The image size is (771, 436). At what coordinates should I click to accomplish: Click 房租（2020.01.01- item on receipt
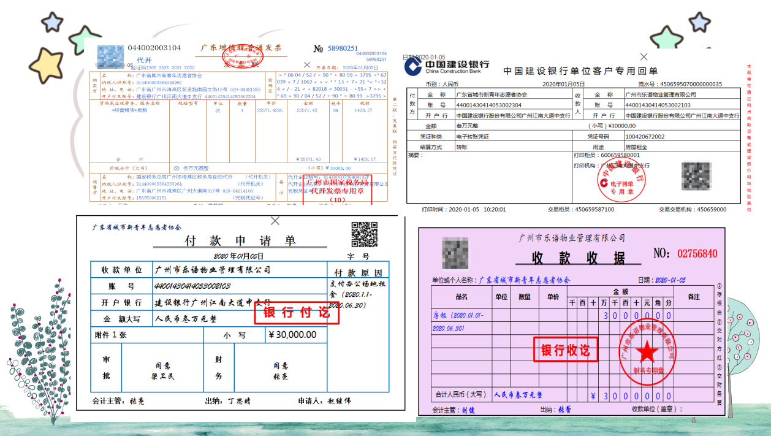(x=459, y=315)
